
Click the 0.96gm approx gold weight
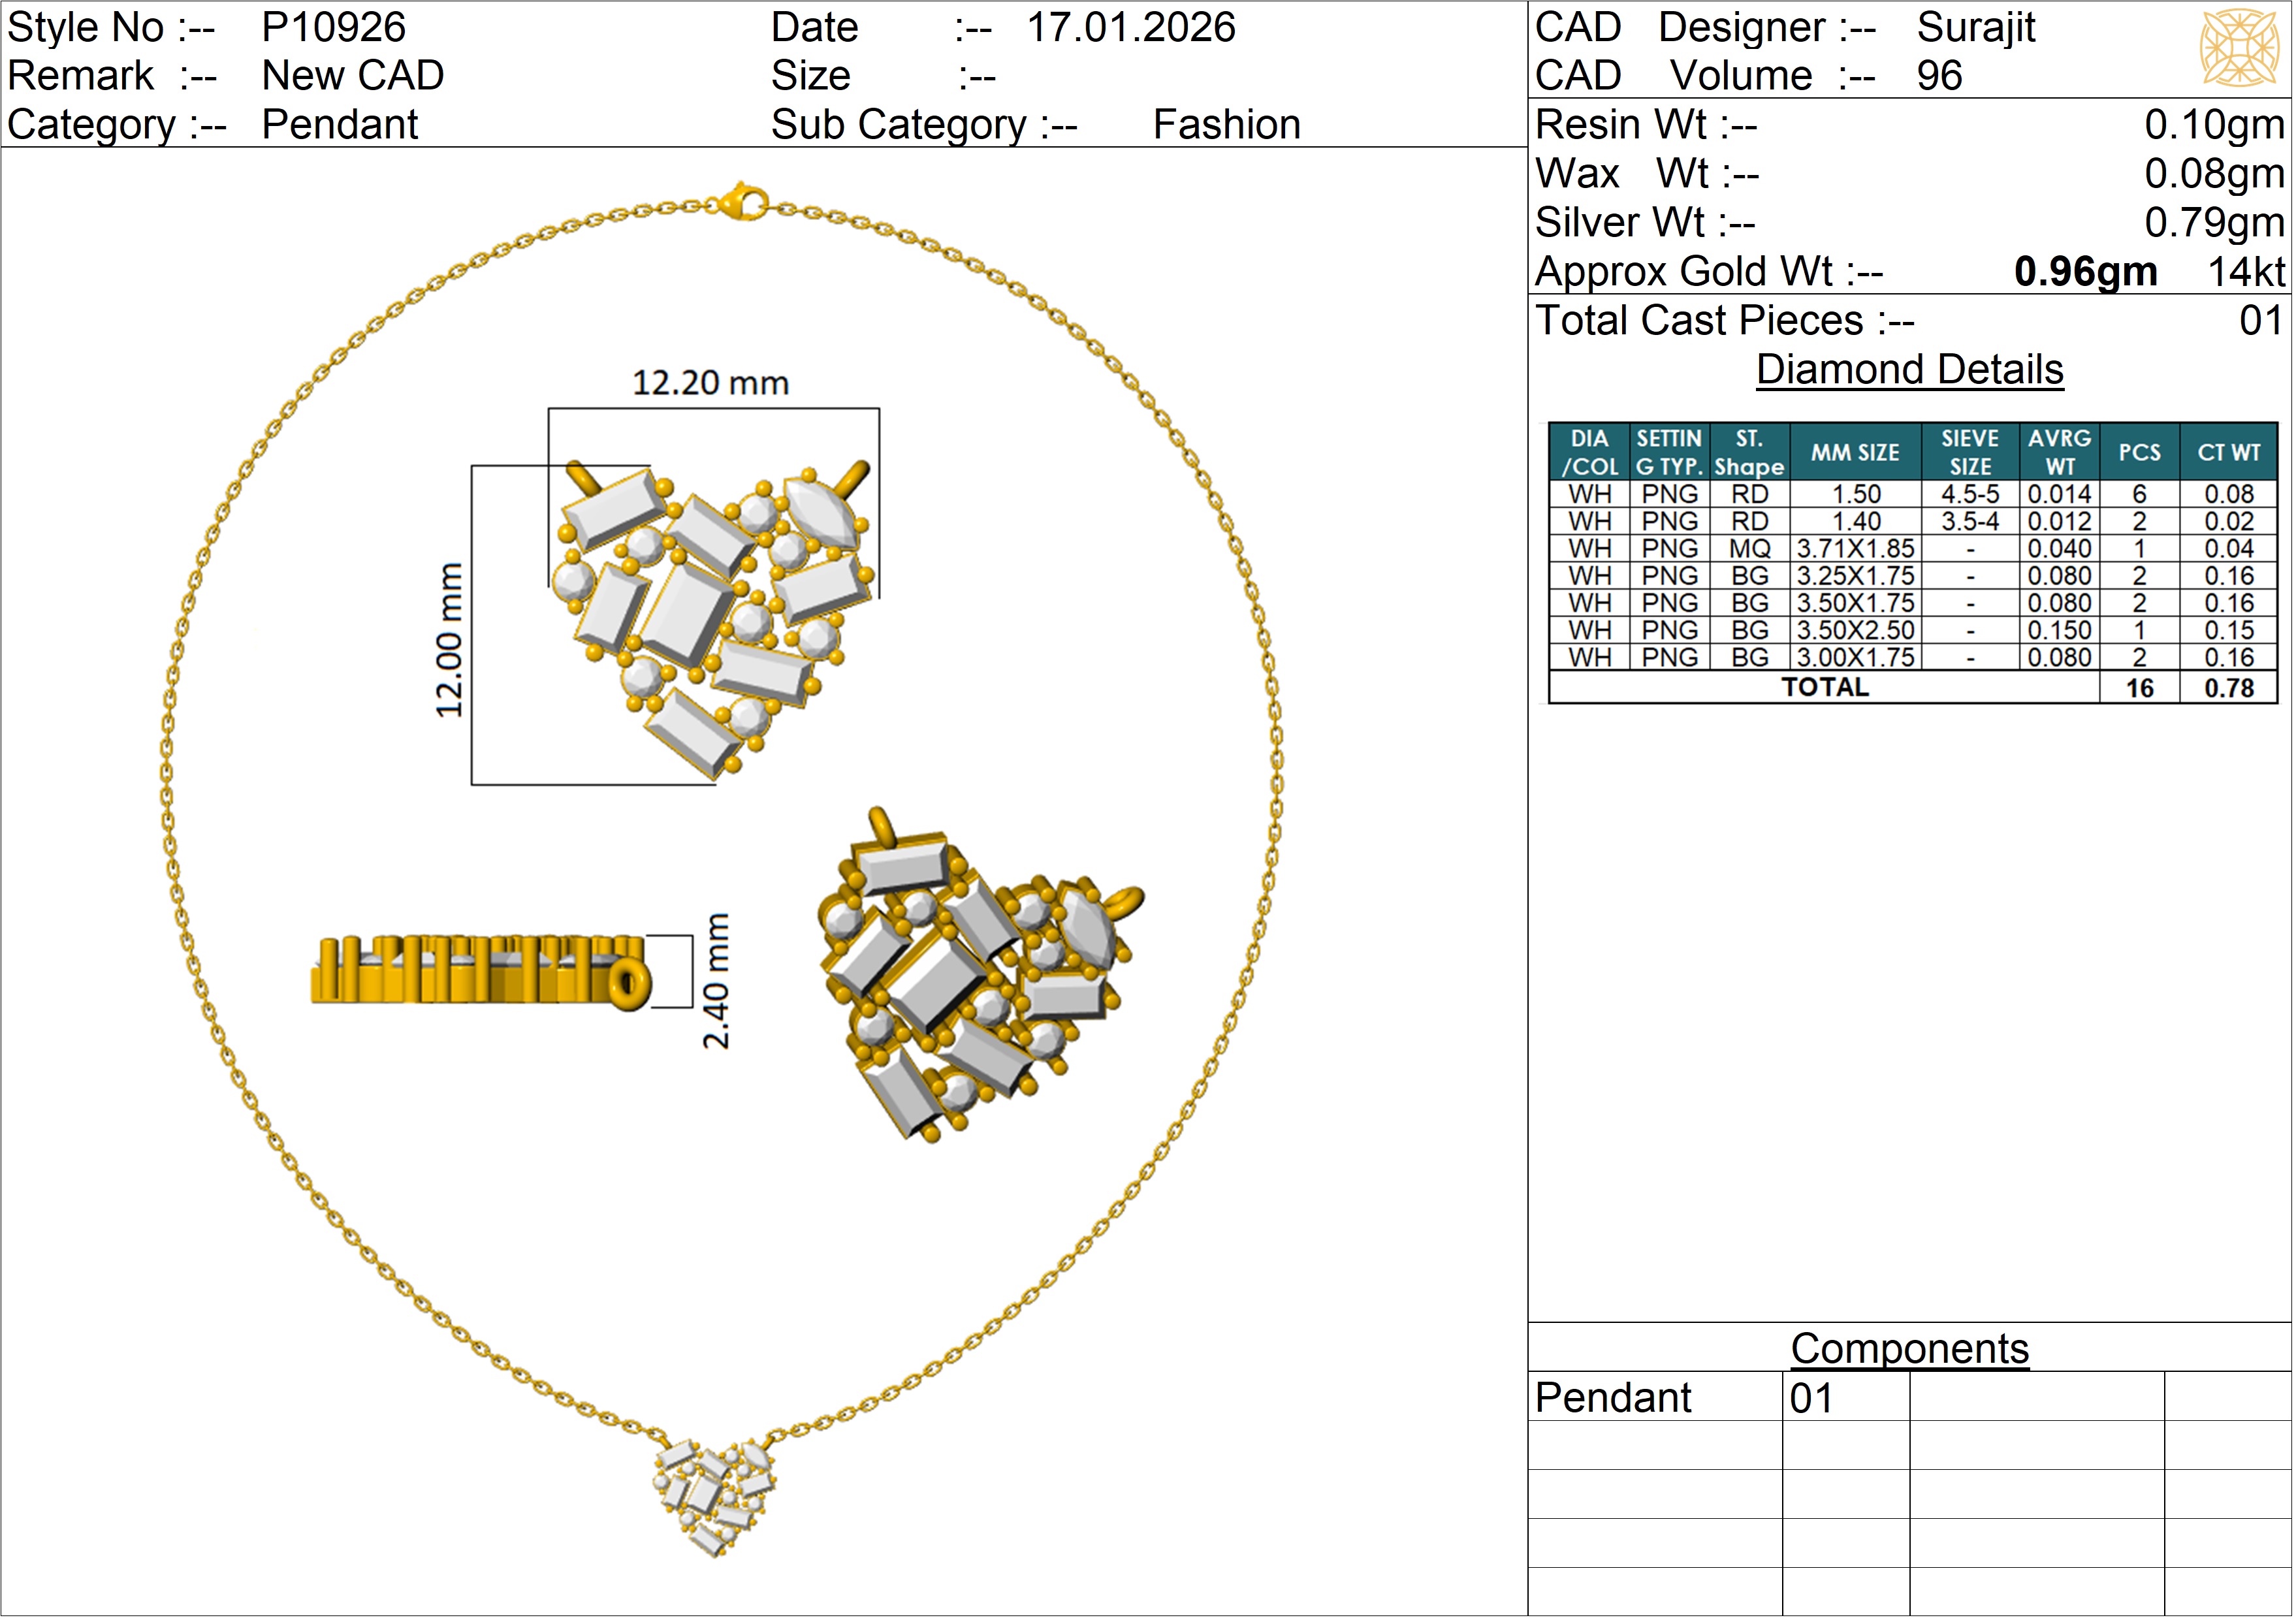(2085, 272)
